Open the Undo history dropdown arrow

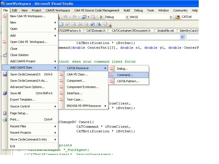tap(70, 17)
